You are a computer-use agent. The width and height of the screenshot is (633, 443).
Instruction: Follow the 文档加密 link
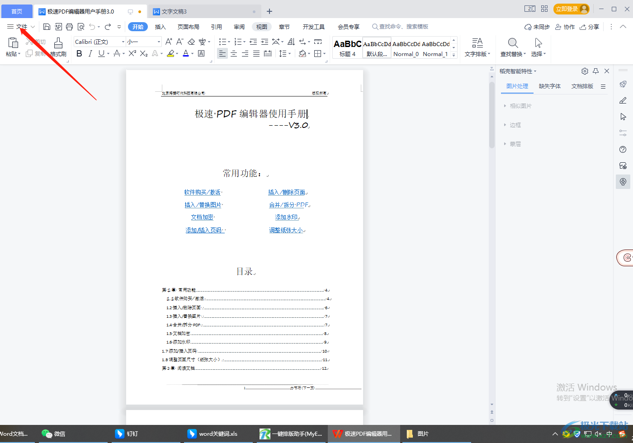pyautogui.click(x=202, y=217)
